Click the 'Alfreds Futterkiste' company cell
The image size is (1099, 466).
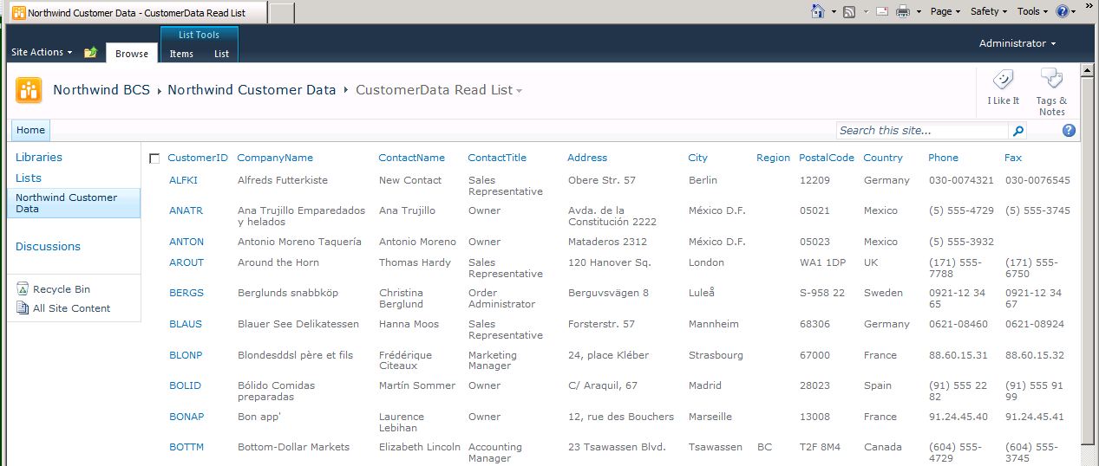coord(283,180)
